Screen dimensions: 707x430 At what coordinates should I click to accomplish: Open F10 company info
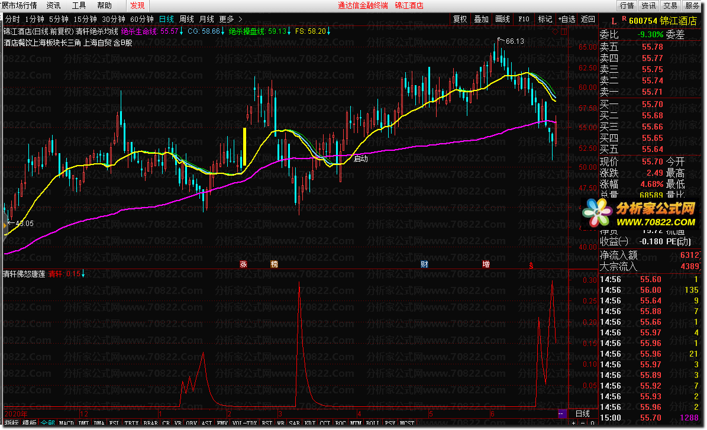[524, 19]
